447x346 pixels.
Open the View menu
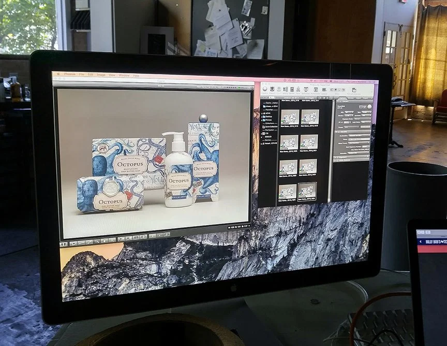click(112, 75)
